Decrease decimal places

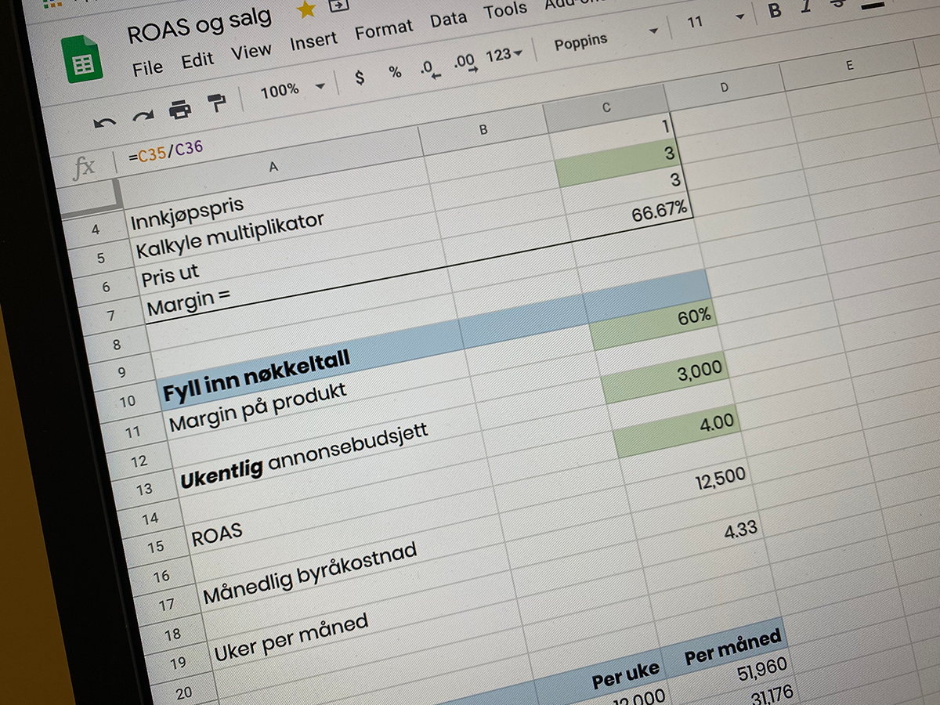[430, 69]
